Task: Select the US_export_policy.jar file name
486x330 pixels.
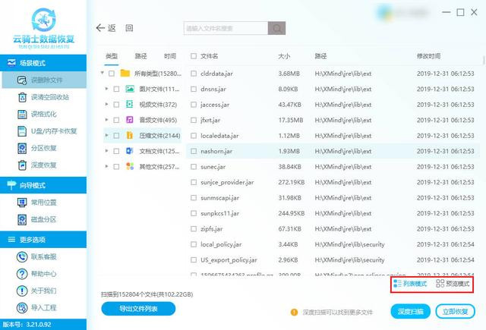Action: coord(229,260)
